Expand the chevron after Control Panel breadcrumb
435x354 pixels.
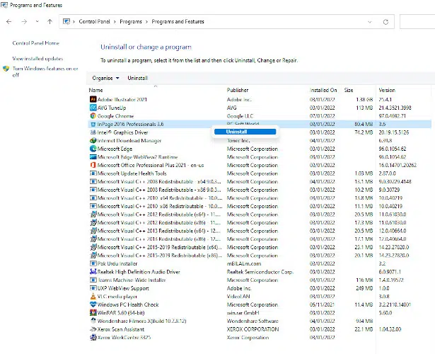[115, 22]
